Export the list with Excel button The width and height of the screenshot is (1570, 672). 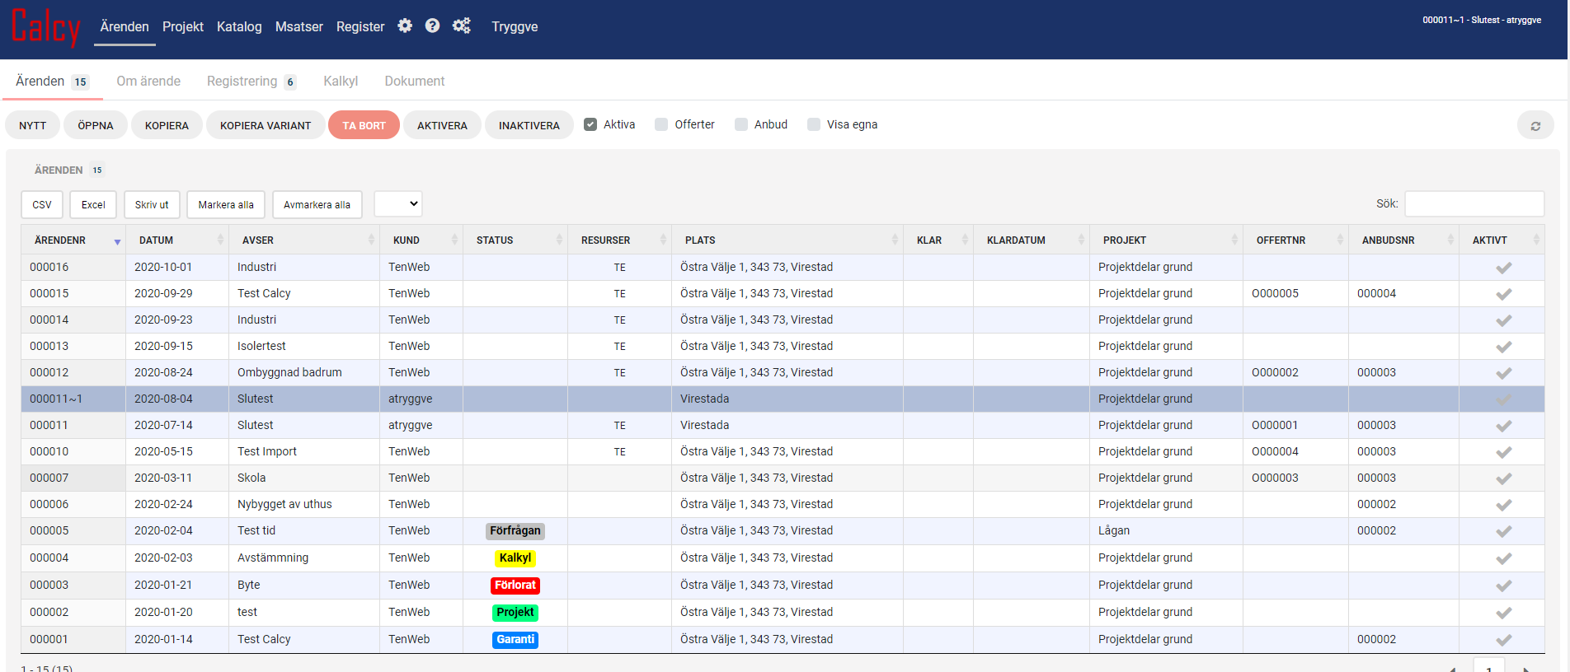point(93,205)
